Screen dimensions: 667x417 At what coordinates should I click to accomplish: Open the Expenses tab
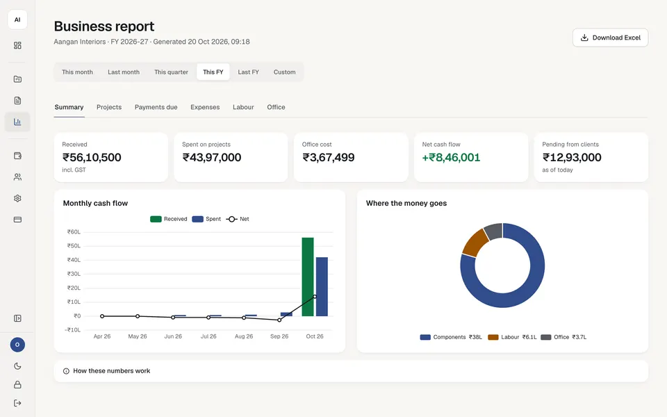tap(205, 107)
